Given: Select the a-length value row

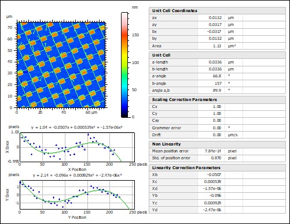Looking at the screenshot, I should 217,62.
